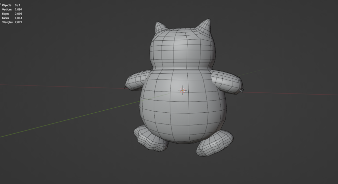
Task: Click the Faces 1,014 statistic
Action: (x=12, y=18)
